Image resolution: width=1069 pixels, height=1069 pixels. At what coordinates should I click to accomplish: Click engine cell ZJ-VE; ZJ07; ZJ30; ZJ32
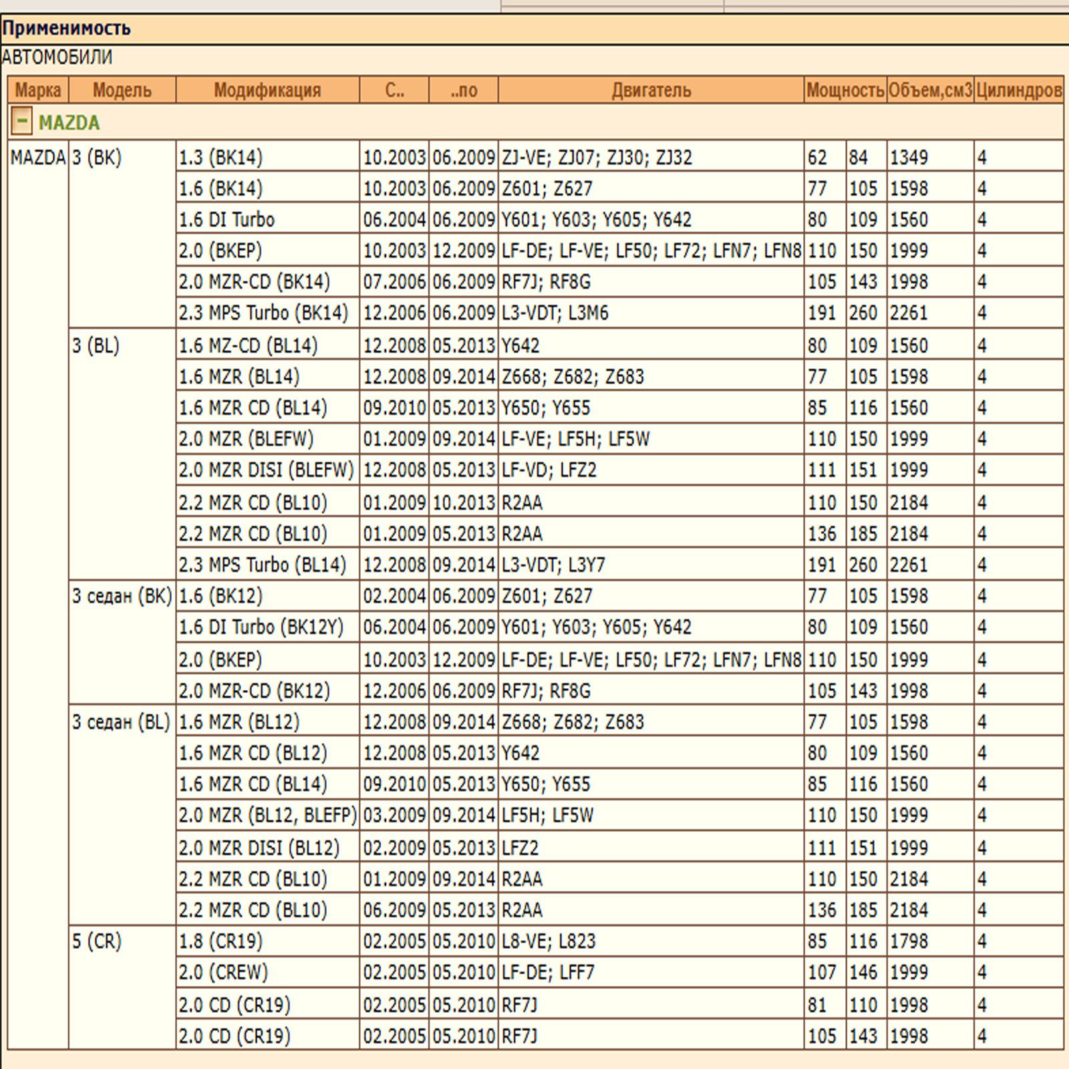click(597, 158)
